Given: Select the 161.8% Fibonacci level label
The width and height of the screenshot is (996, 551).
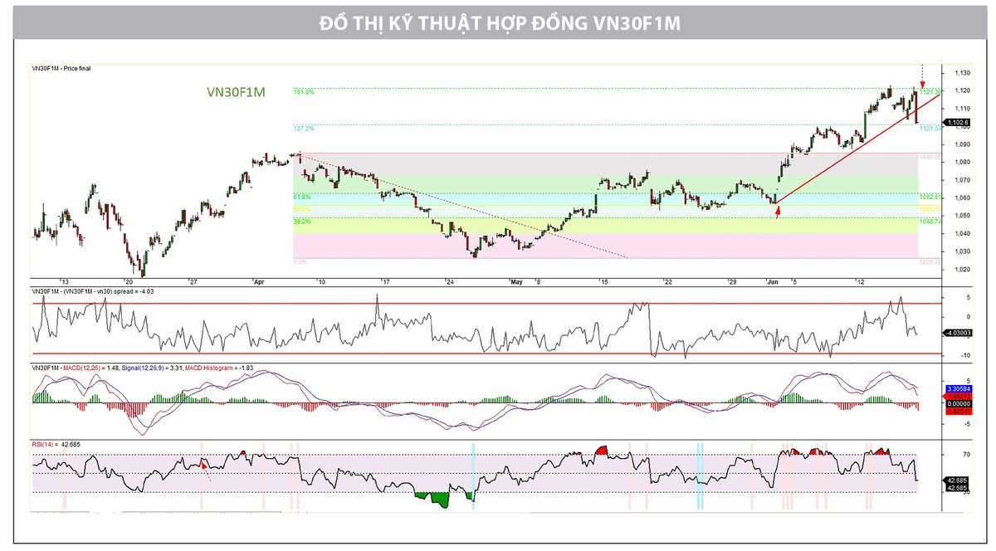Looking at the screenshot, I should click(304, 92).
